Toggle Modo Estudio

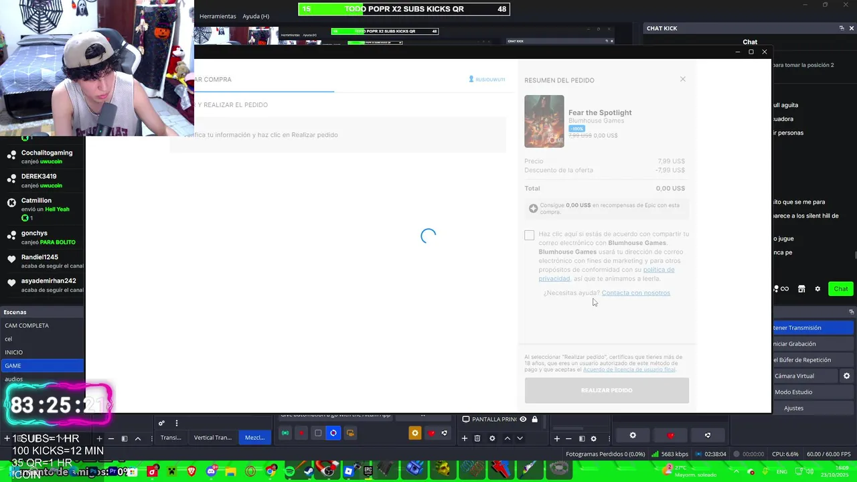(x=813, y=392)
